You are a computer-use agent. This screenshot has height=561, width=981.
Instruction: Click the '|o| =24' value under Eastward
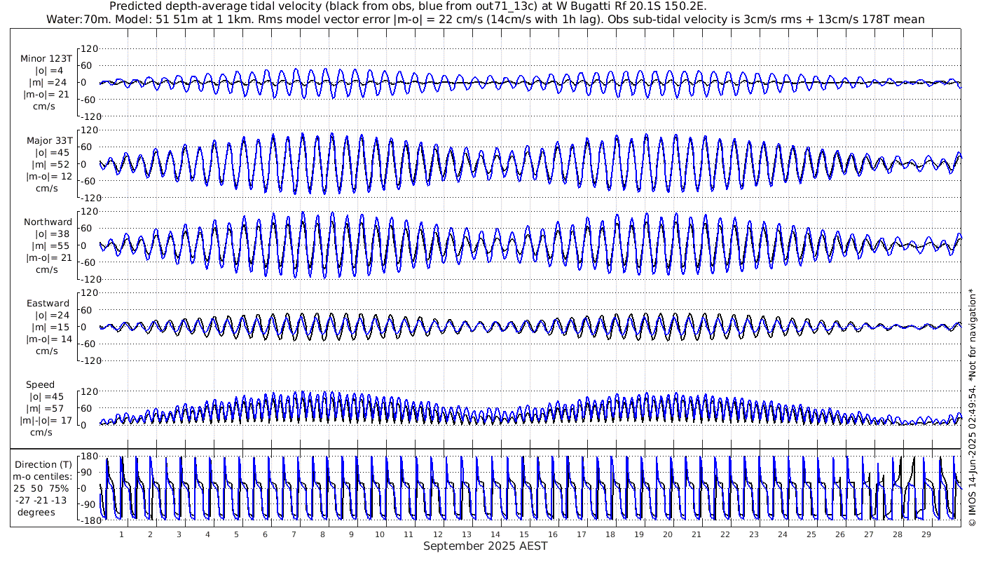(x=48, y=316)
